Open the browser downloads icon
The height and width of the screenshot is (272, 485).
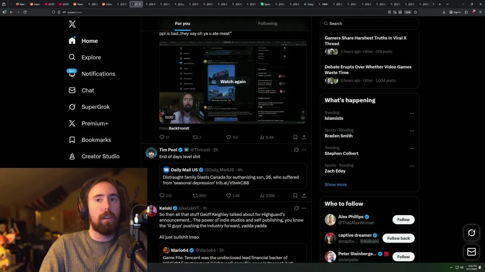click(444, 12)
